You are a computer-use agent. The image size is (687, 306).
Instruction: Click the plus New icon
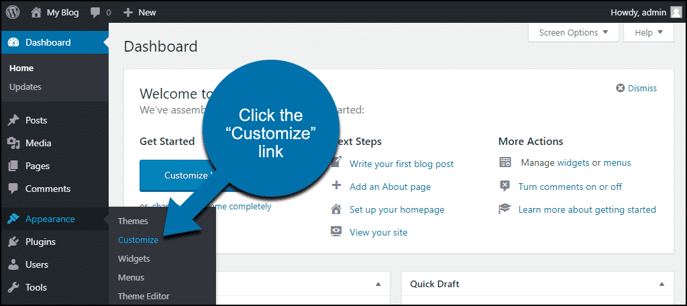pos(128,13)
